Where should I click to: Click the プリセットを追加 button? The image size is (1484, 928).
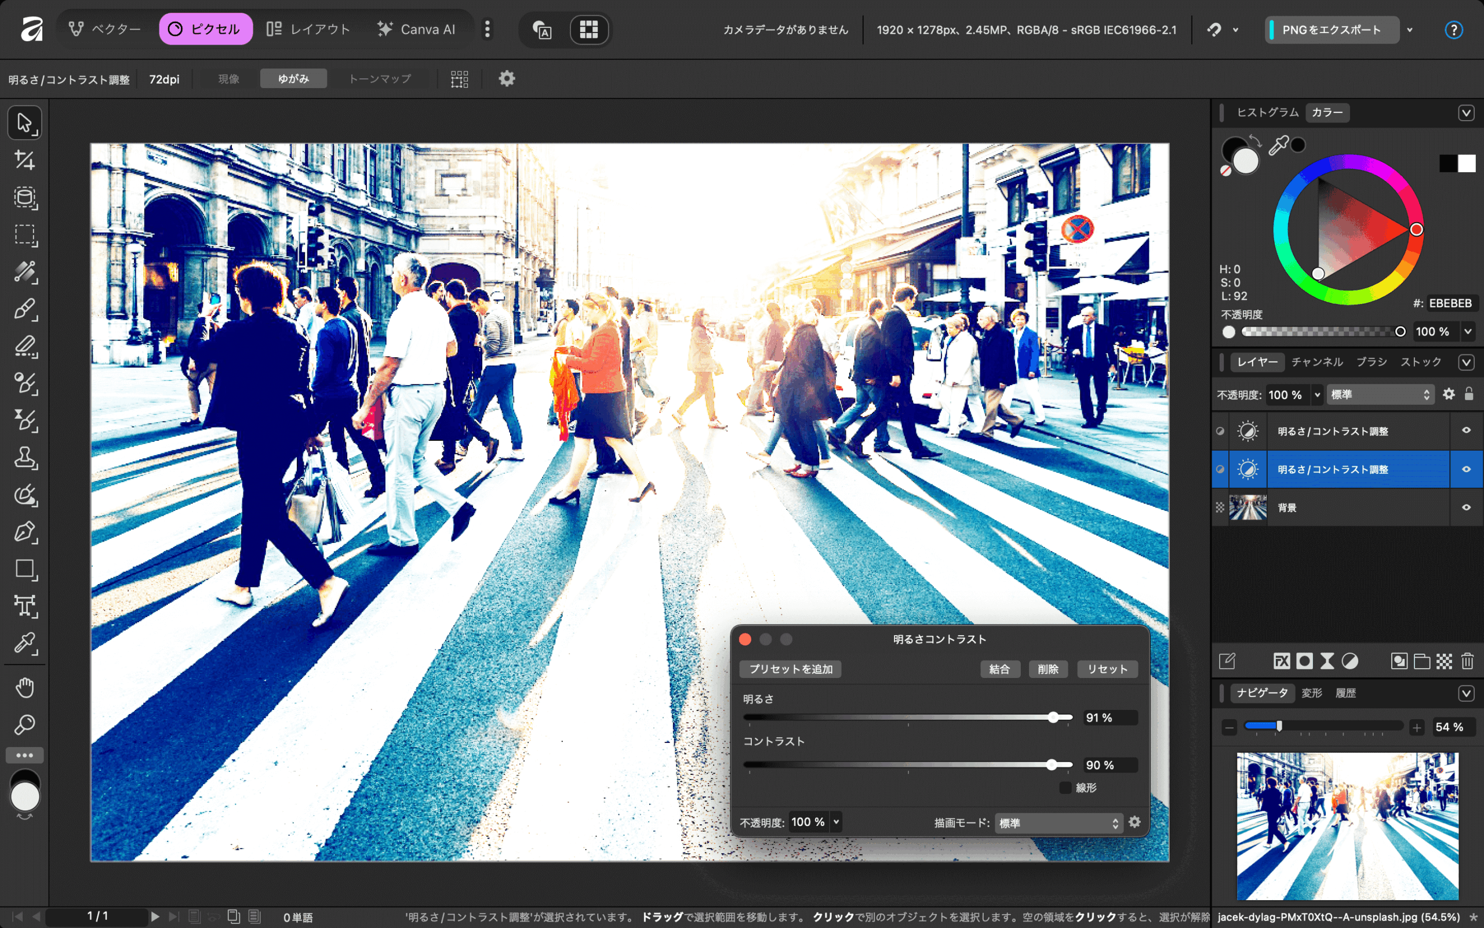[791, 669]
